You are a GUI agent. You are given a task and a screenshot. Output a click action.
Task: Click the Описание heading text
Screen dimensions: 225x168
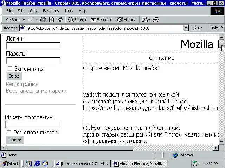pyautogui.click(x=162, y=58)
